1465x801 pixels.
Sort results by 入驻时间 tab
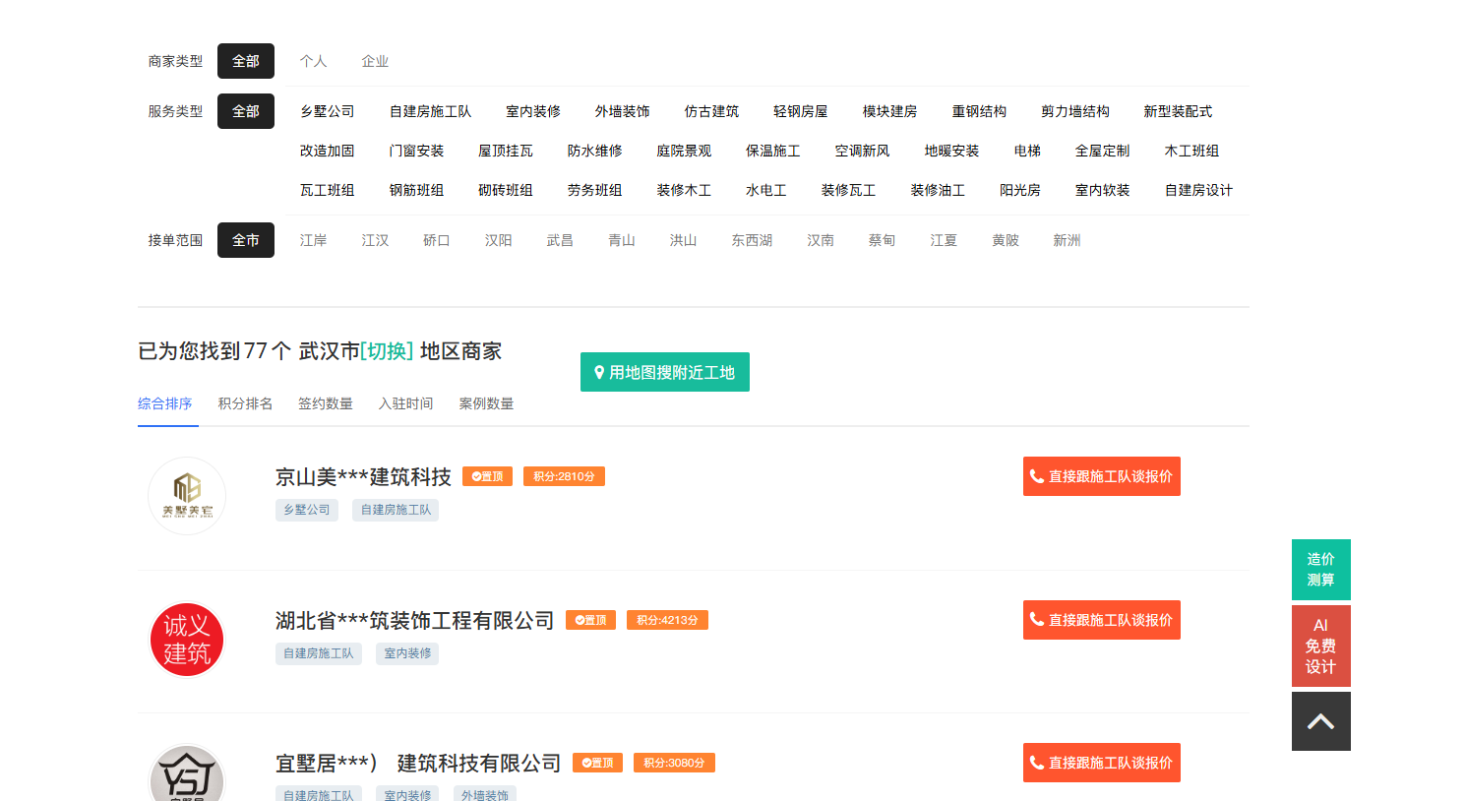[406, 403]
